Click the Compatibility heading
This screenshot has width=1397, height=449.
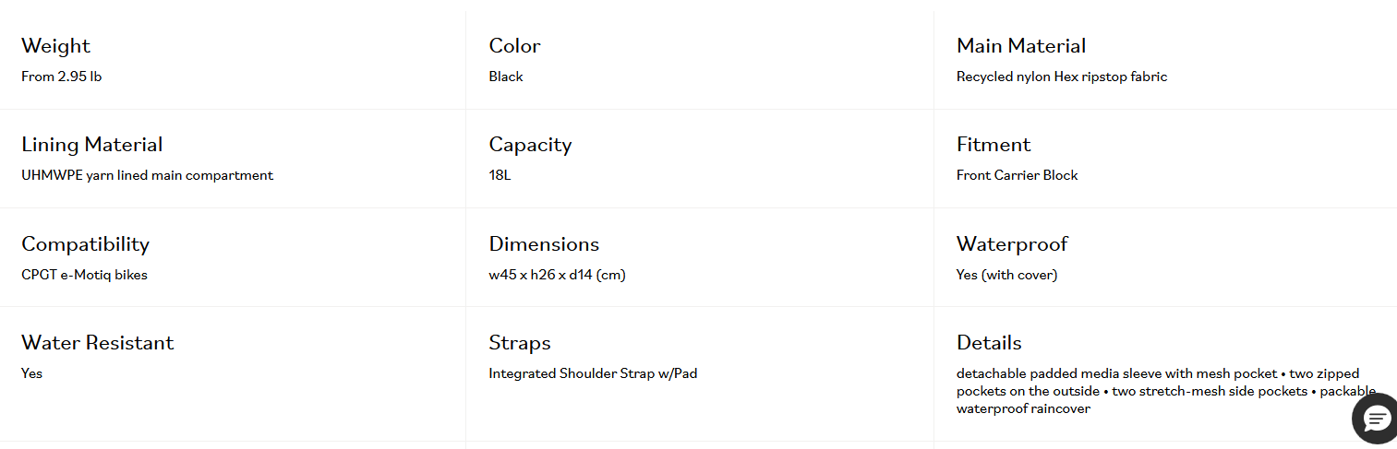click(x=85, y=244)
